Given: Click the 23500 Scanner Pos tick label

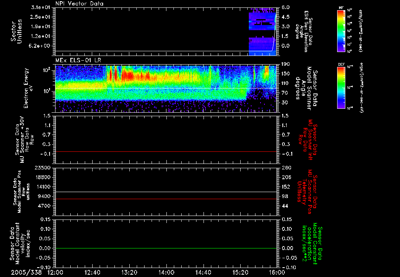Looking at the screenshot, I should point(43,167).
